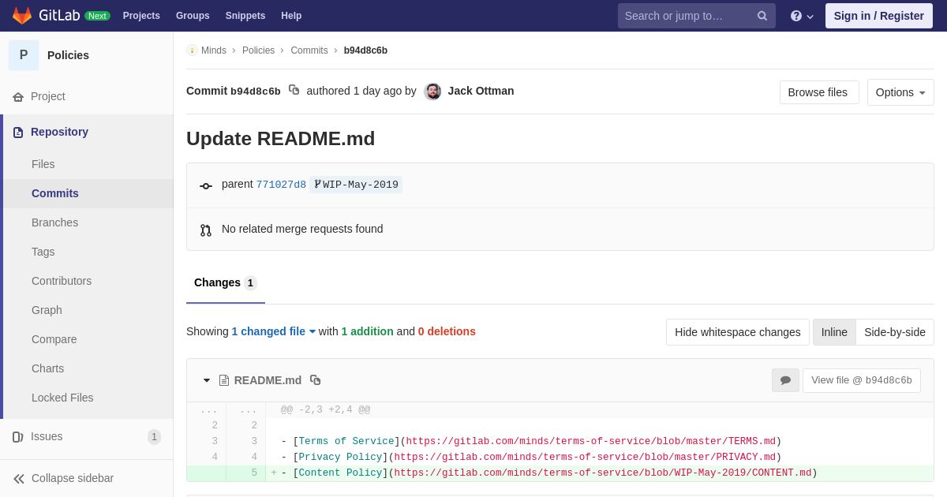Open the WIP-May-2019 branch link
The width and height of the screenshot is (947, 497).
(356, 185)
